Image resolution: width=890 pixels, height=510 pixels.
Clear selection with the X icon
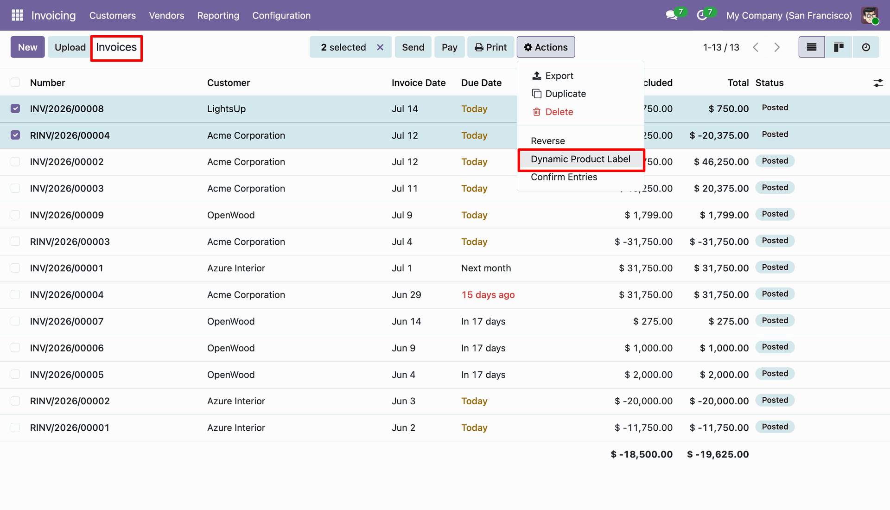point(380,47)
